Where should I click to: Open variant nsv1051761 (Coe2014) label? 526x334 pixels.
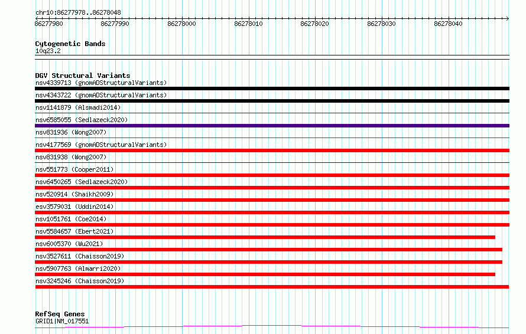[71, 219]
